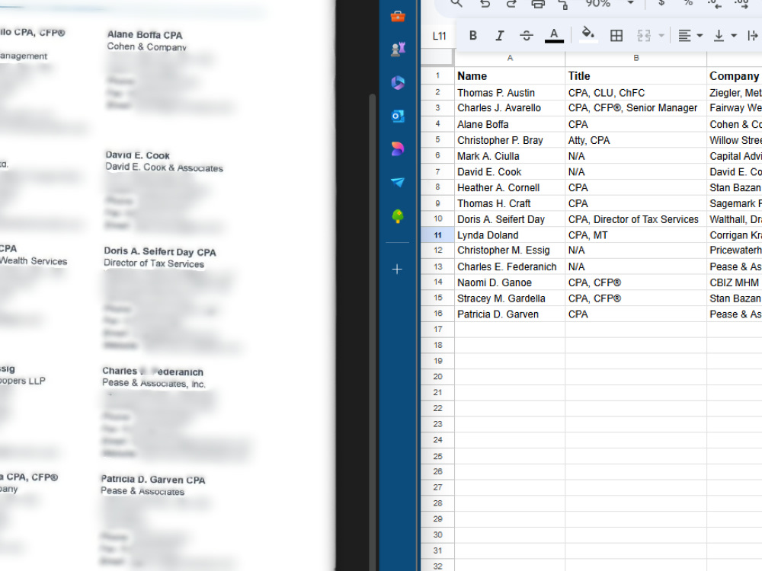
Task: Select row header 17
Action: [438, 329]
